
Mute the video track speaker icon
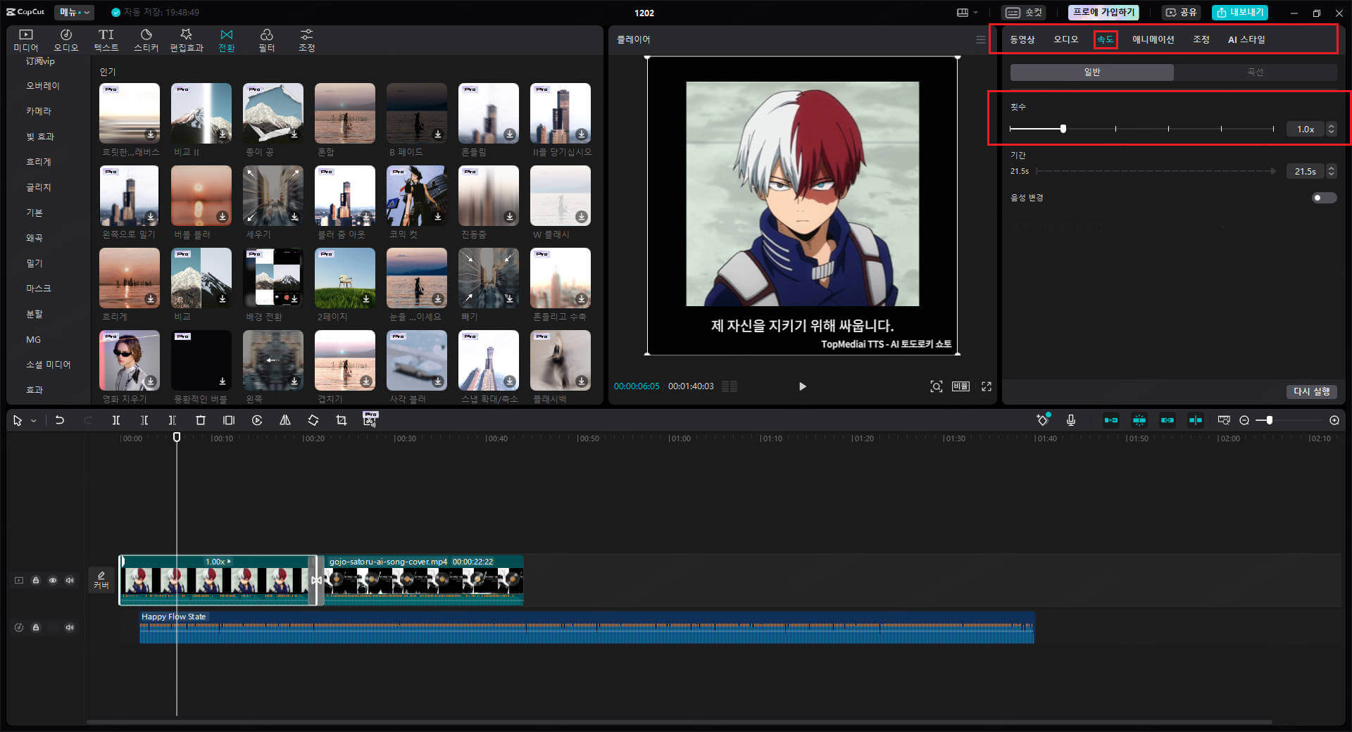70,581
